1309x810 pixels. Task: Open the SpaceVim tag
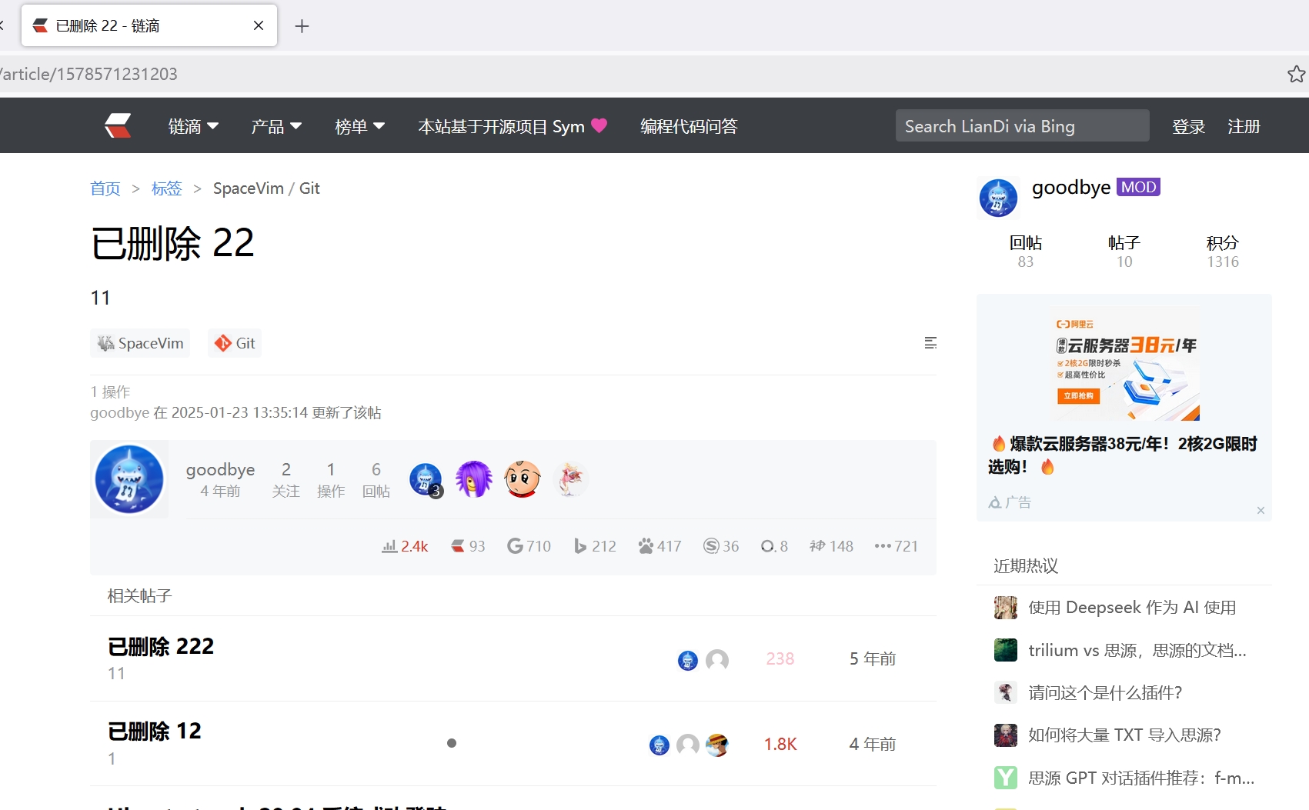pyautogui.click(x=140, y=343)
